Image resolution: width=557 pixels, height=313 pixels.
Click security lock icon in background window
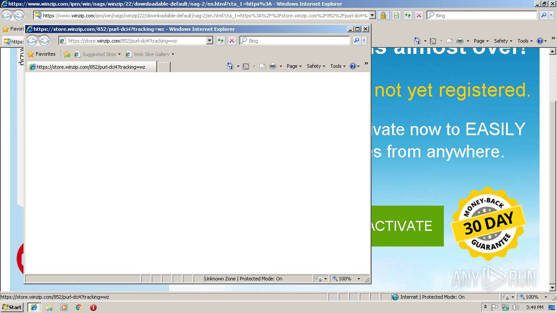[x=383, y=15]
